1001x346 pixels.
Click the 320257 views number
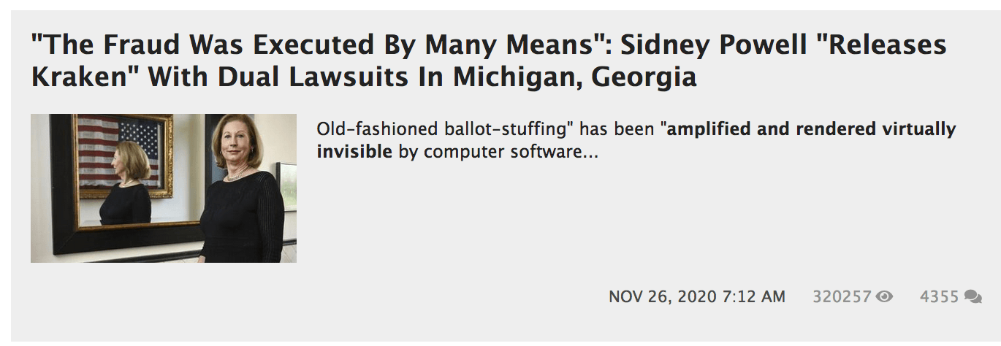pyautogui.click(x=842, y=297)
